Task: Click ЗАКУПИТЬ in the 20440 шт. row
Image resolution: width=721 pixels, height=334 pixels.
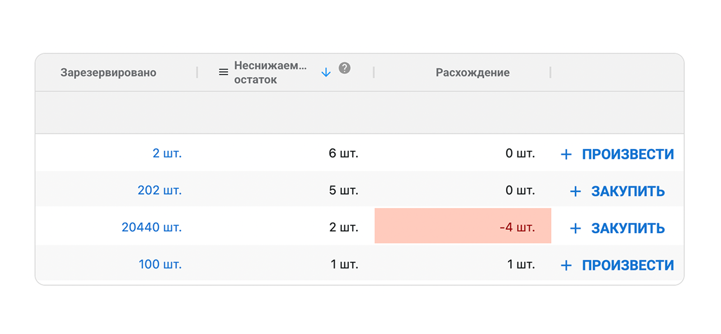Action: (628, 229)
